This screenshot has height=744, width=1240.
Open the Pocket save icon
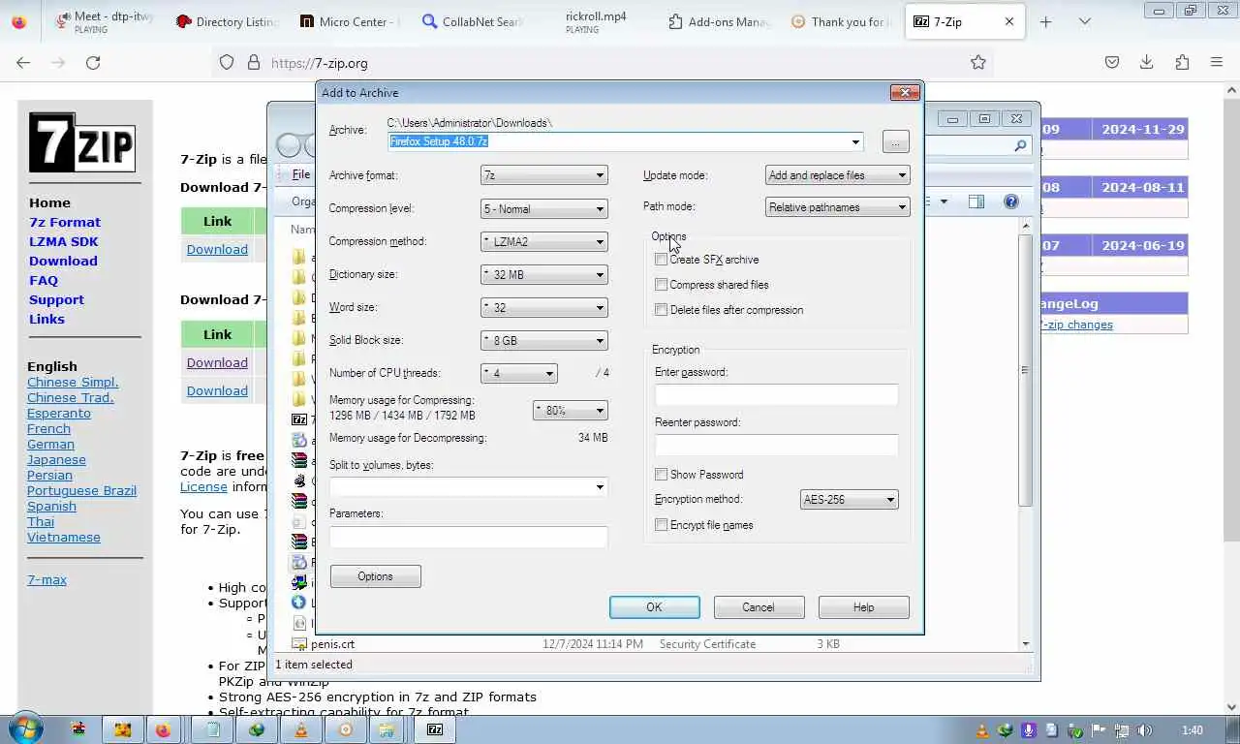point(1112,62)
